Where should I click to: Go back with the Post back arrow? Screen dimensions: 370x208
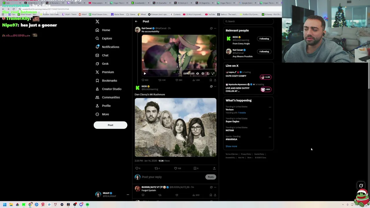click(136, 21)
